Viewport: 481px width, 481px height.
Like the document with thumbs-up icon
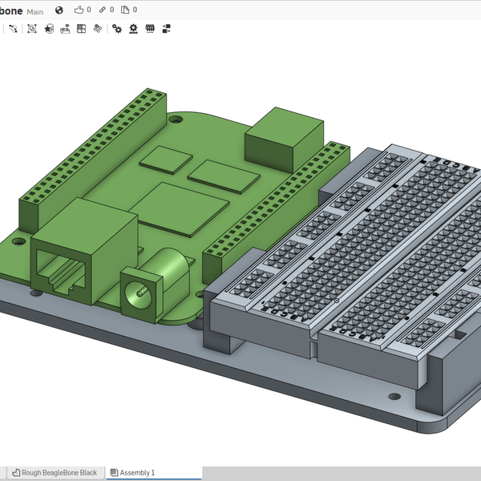click(79, 10)
